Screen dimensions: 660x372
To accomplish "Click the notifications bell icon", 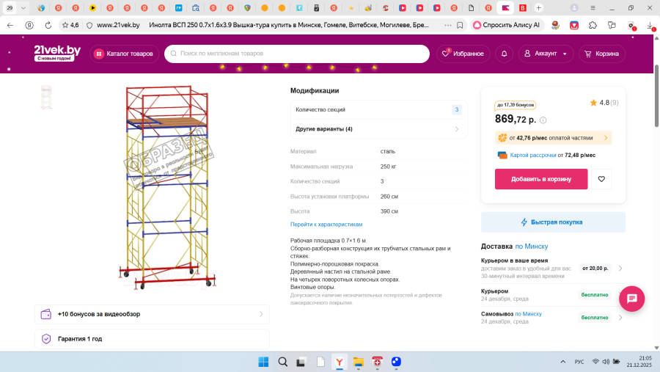I will (x=504, y=54).
